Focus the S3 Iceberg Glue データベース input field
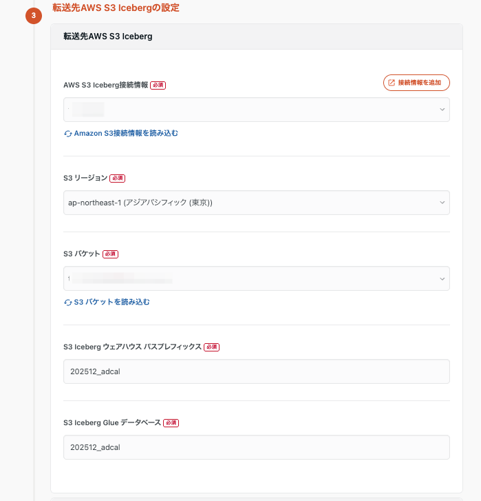The image size is (481, 501). (x=257, y=447)
